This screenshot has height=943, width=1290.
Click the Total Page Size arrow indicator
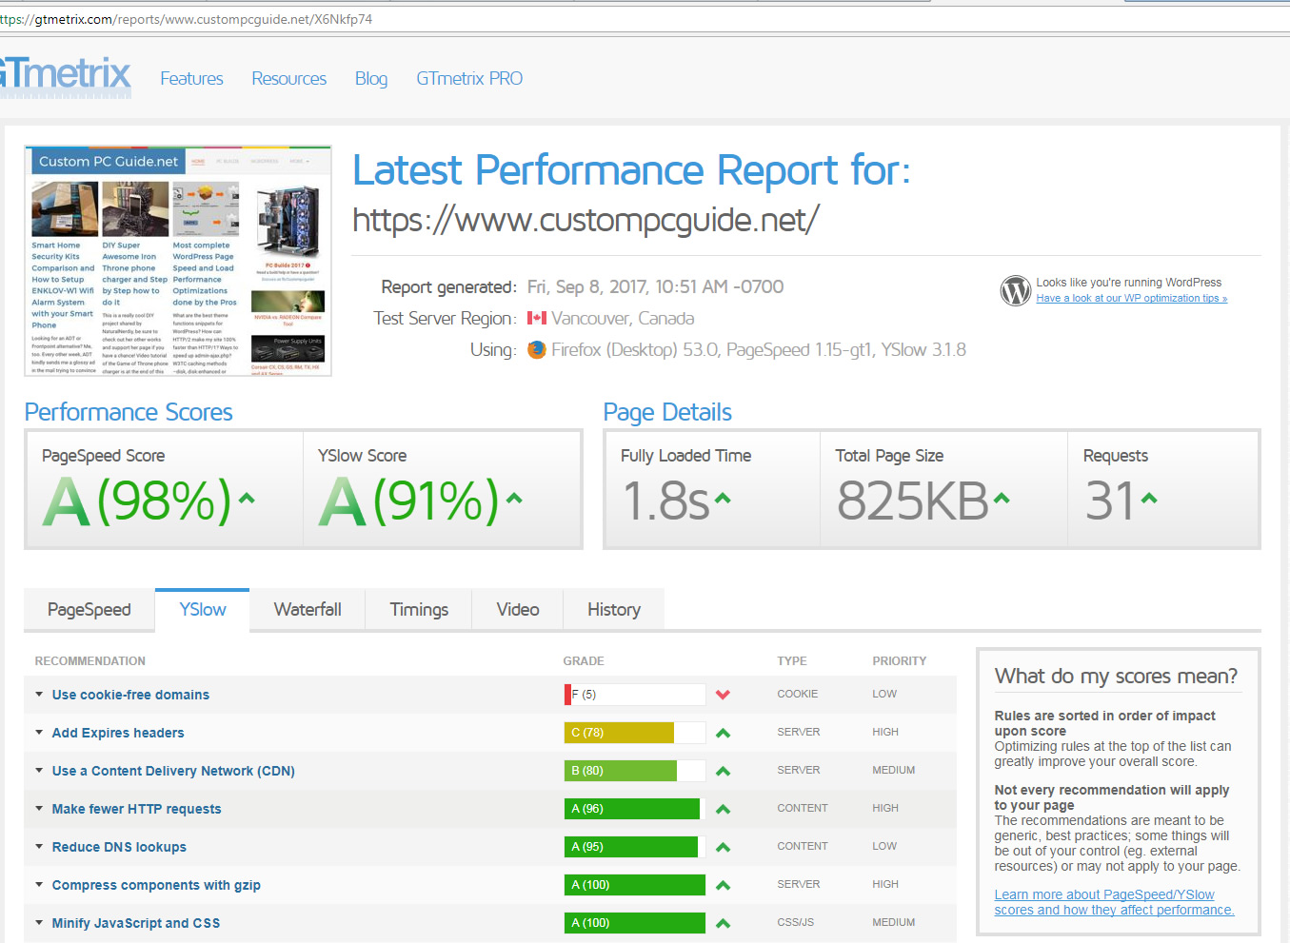[x=1002, y=498]
